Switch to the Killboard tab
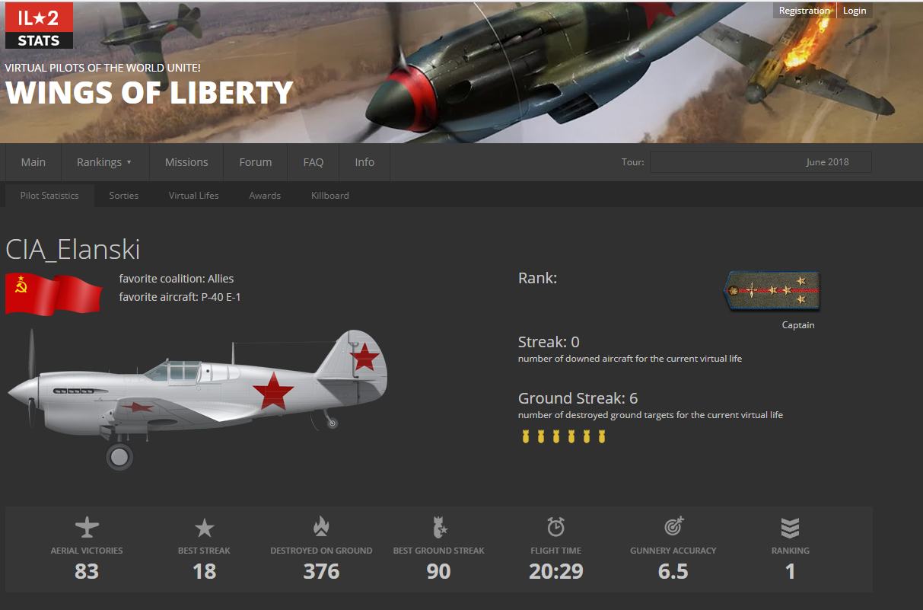The width and height of the screenshot is (923, 610). pyautogui.click(x=330, y=196)
